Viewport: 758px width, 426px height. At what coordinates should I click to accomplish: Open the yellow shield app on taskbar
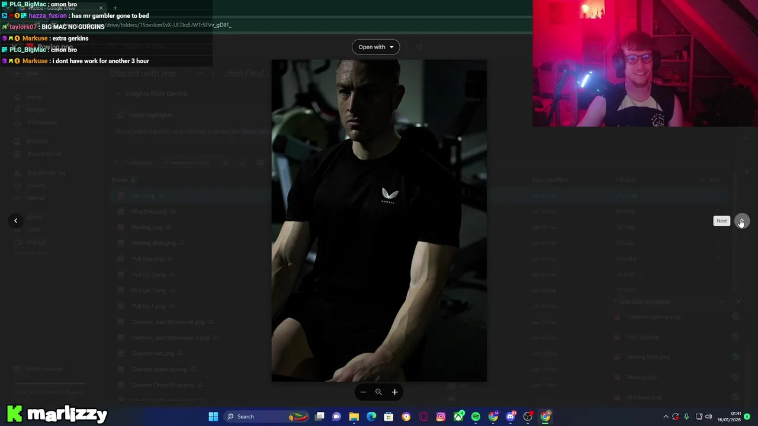click(406, 417)
